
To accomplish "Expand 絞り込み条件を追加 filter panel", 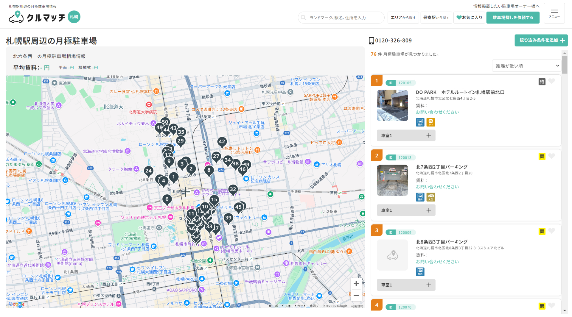I will point(541,40).
